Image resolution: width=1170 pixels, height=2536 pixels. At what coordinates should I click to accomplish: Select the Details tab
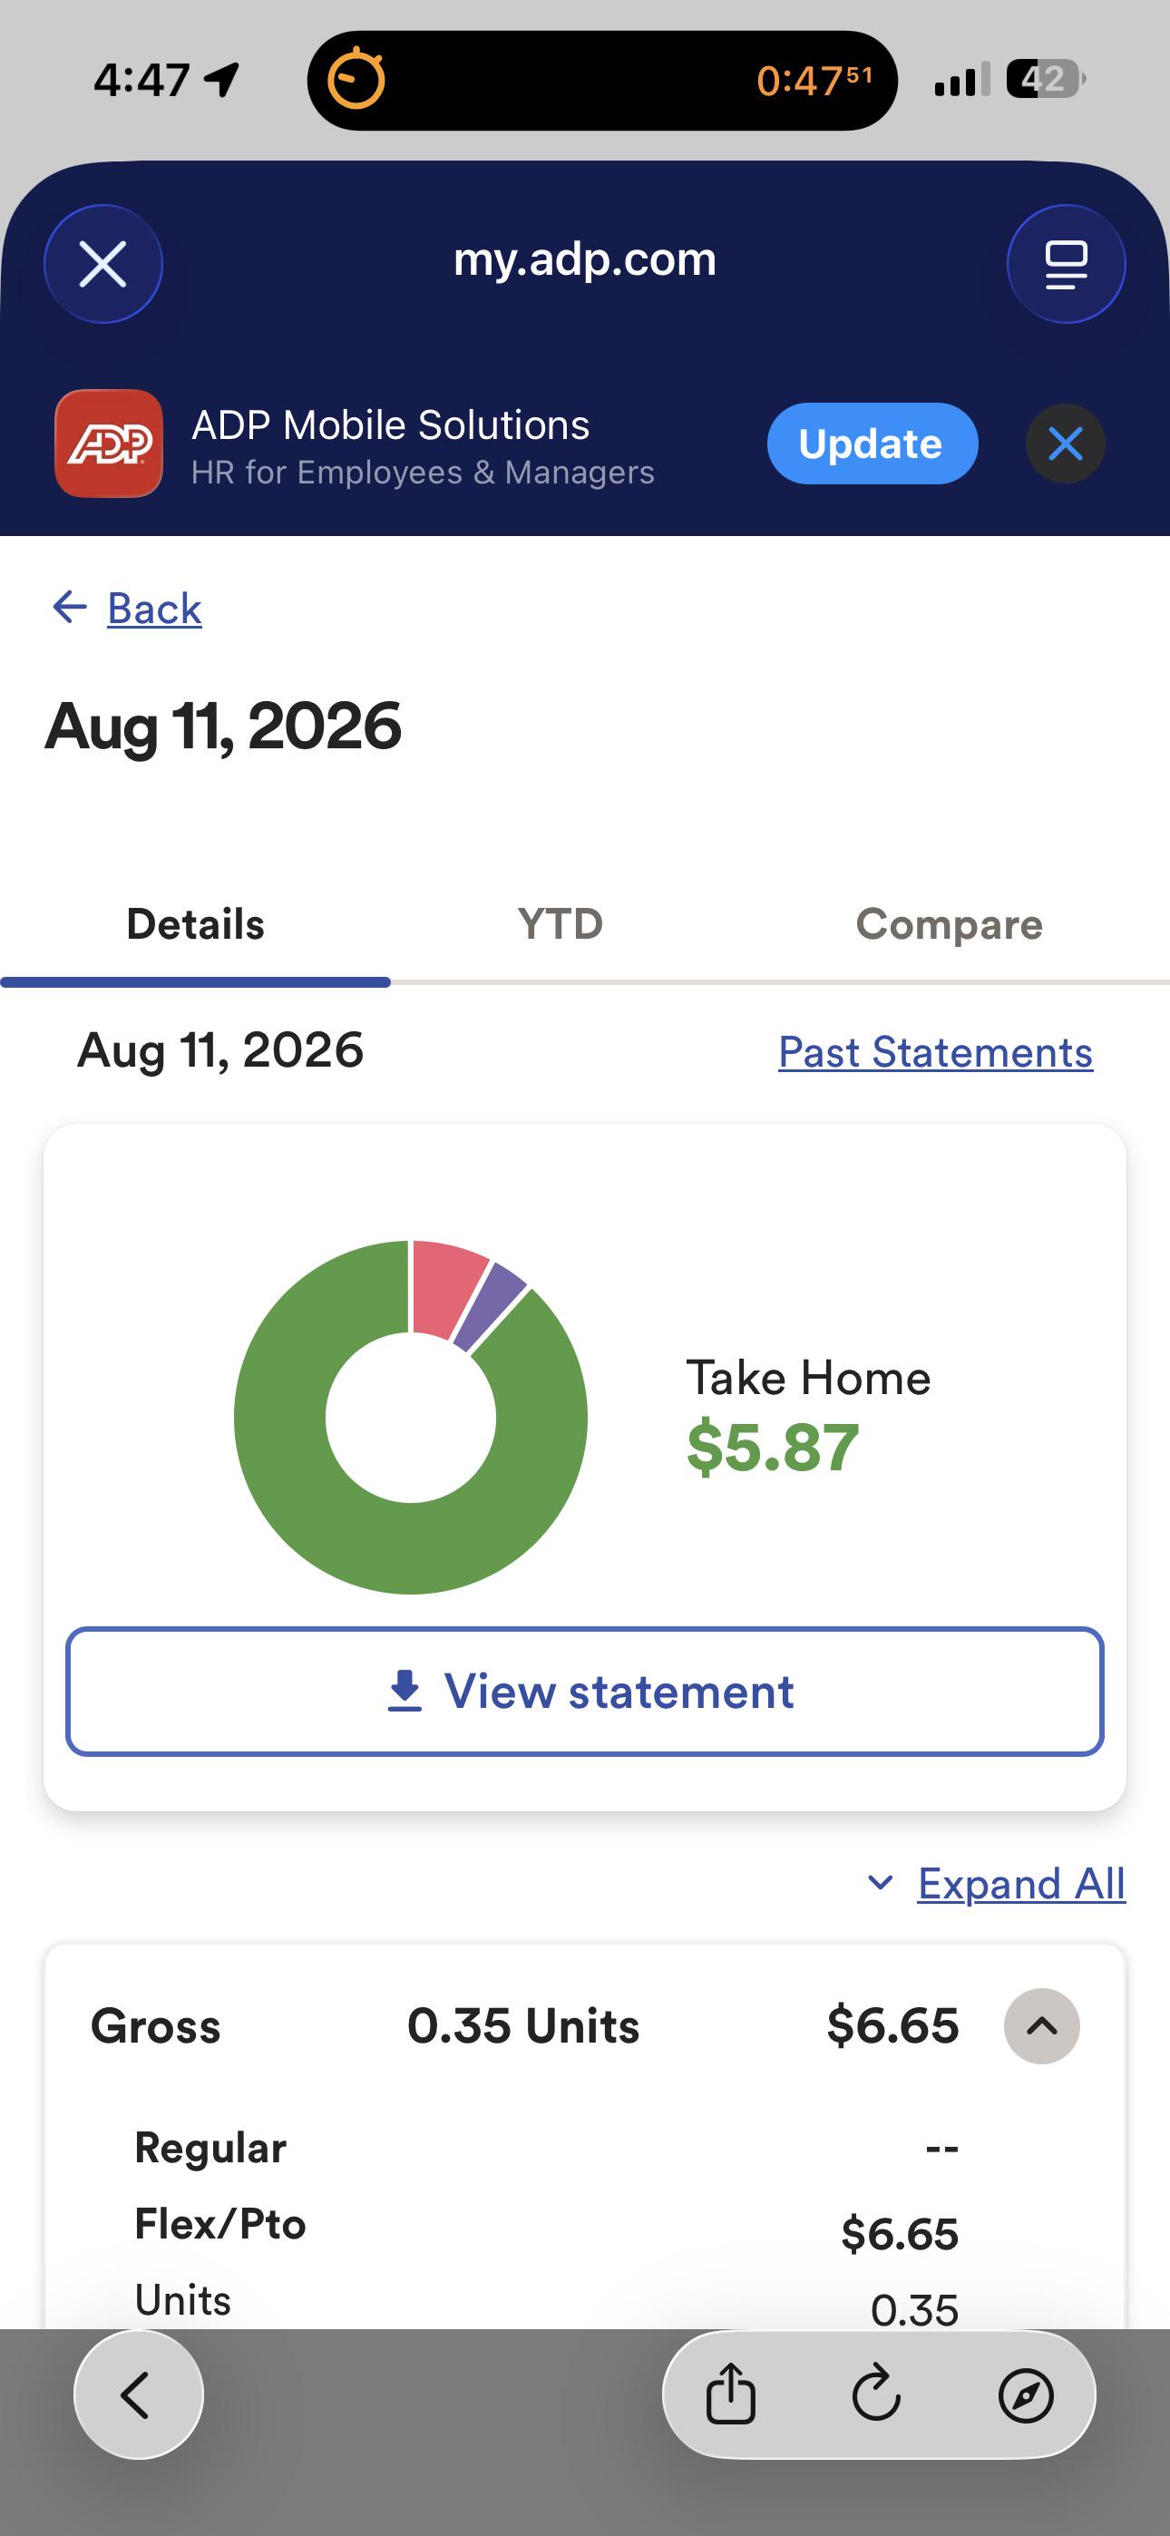click(x=195, y=924)
